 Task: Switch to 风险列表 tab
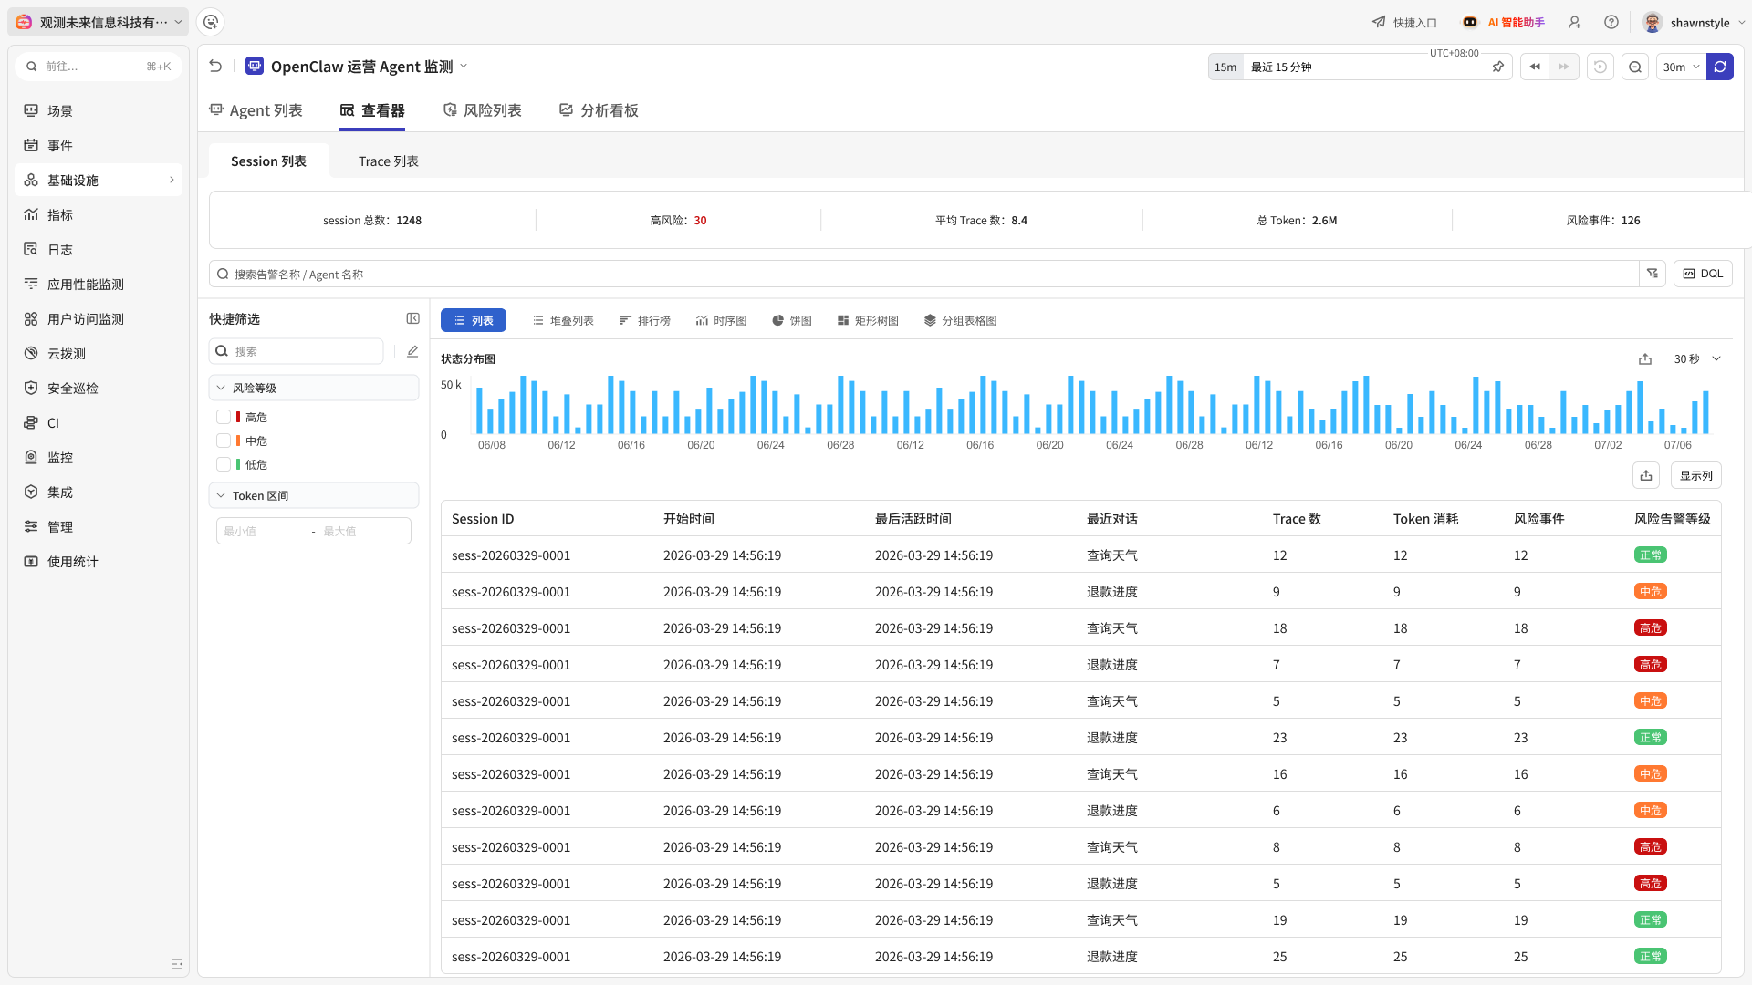pos(482,110)
